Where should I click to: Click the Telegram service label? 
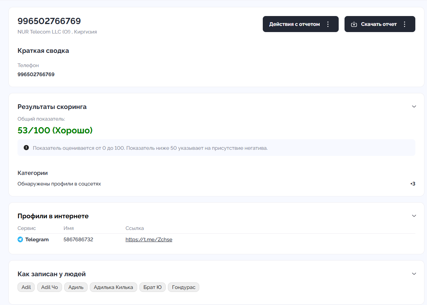pyautogui.click(x=37, y=239)
